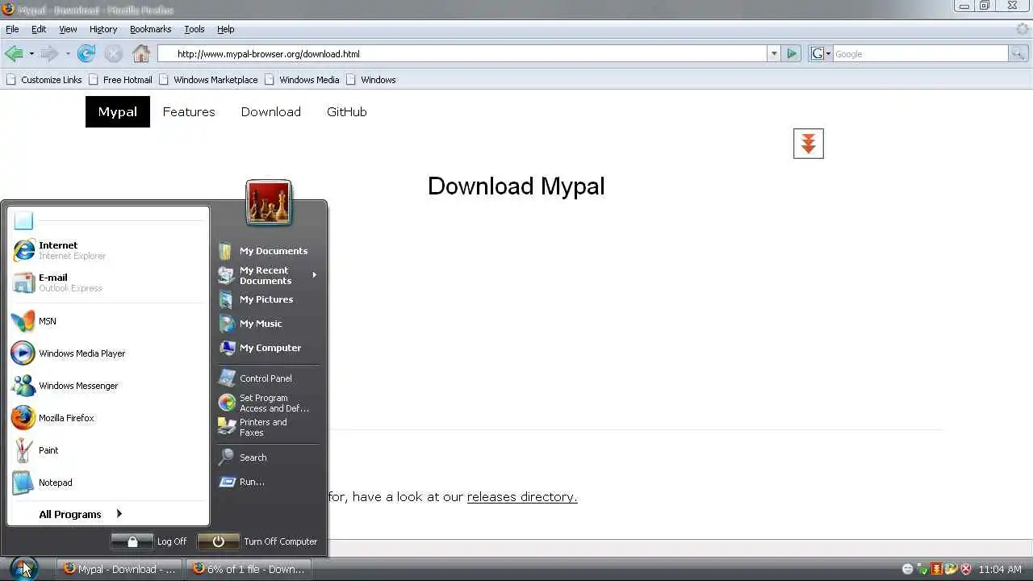
Task: Open Windows Media bookmark
Action: pos(302,80)
